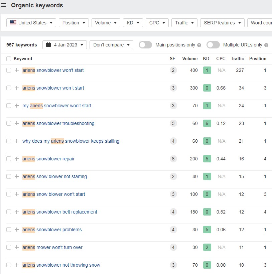
Task: Open keyword link 'ariens snowblower belt replacement'
Action: click(59, 212)
